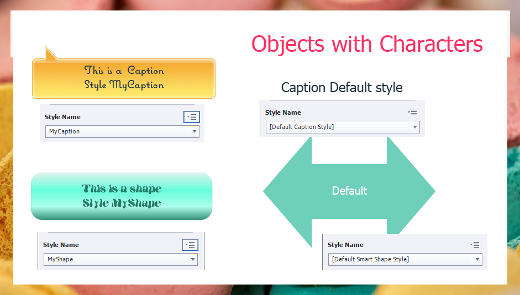The image size is (520, 295).
Task: Open the [Default Smart Shape Style] dropdown arrow
Action: coord(477,260)
